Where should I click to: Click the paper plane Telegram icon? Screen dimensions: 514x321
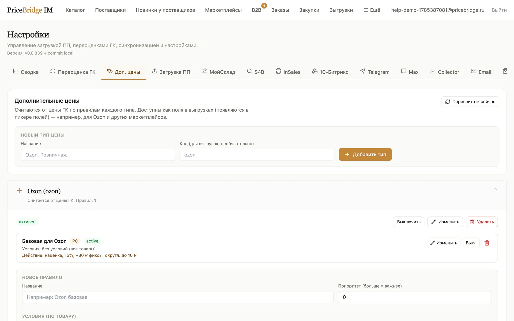tap(363, 71)
